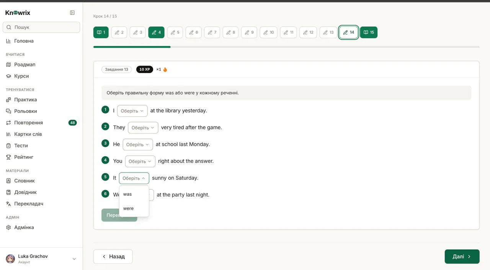Open dropdown in sentence 3 'He ... school'
The image size is (490, 270).
[x=138, y=145]
